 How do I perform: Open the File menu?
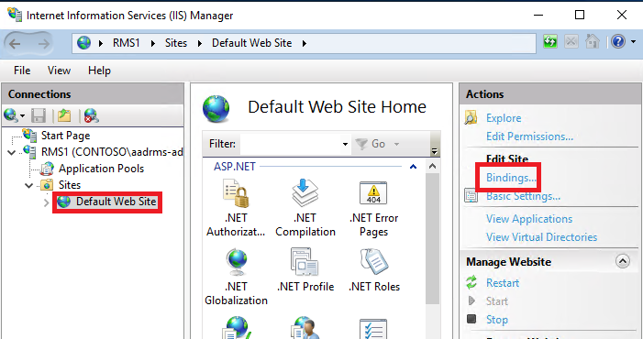(22, 71)
